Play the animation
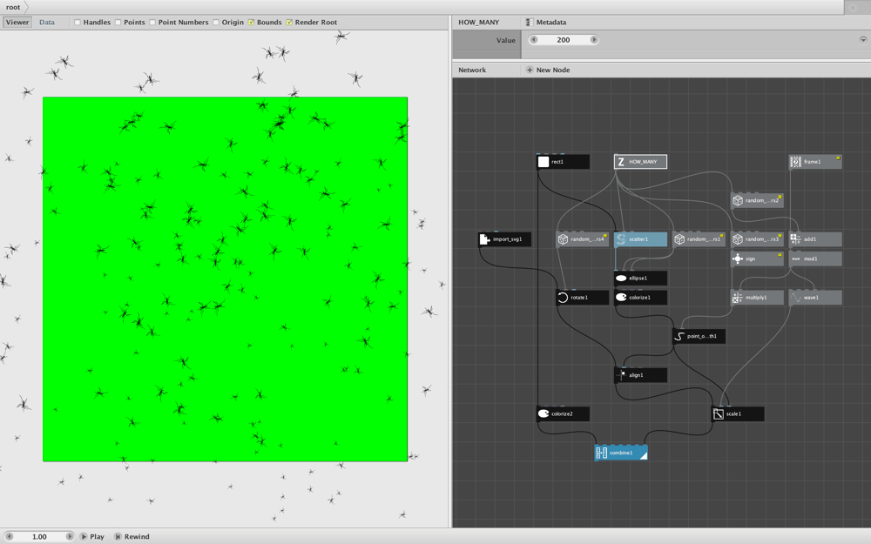871x544 pixels. coord(92,536)
